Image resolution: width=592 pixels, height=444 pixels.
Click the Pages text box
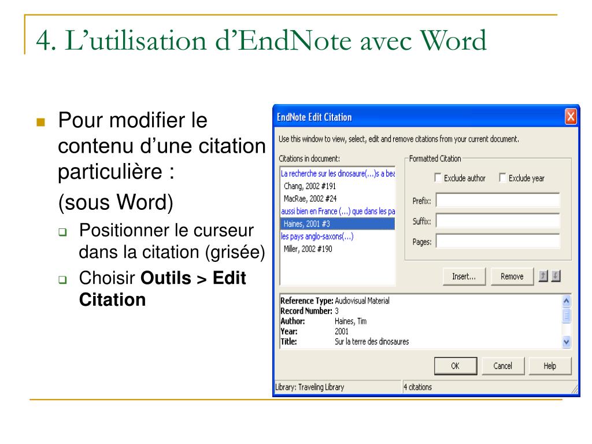(498, 241)
